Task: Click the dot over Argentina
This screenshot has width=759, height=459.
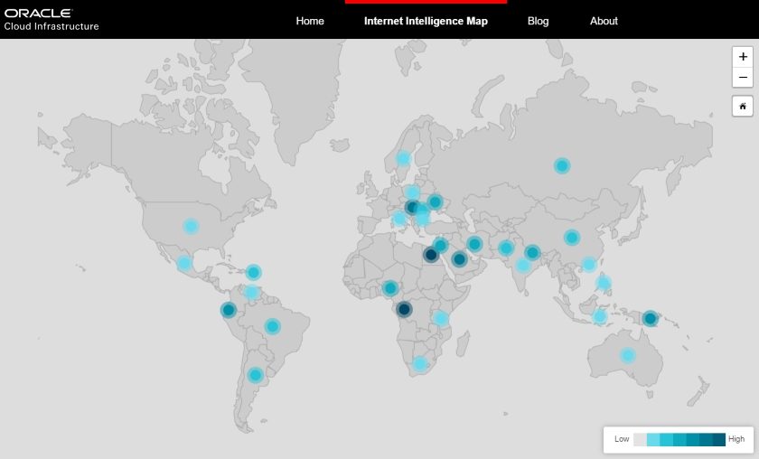Action: coord(255,375)
